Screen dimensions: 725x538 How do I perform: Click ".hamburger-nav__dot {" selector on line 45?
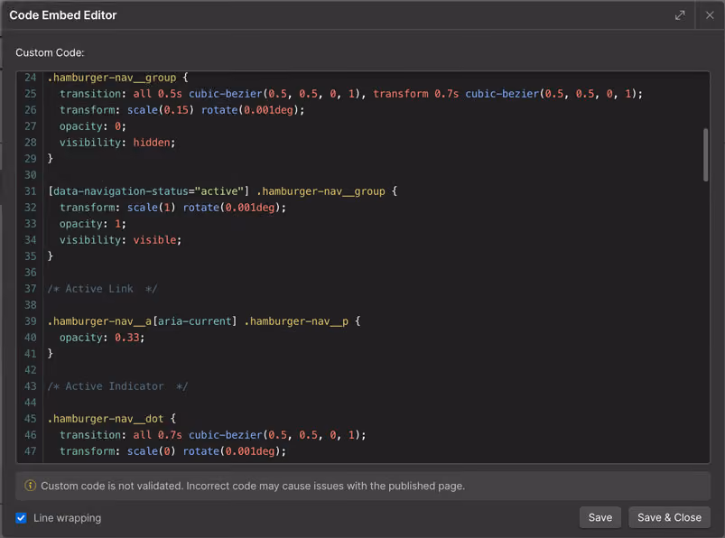pyautogui.click(x=112, y=419)
